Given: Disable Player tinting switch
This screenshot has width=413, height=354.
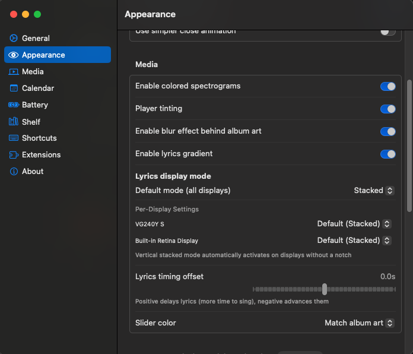Looking at the screenshot, I should click(x=387, y=109).
